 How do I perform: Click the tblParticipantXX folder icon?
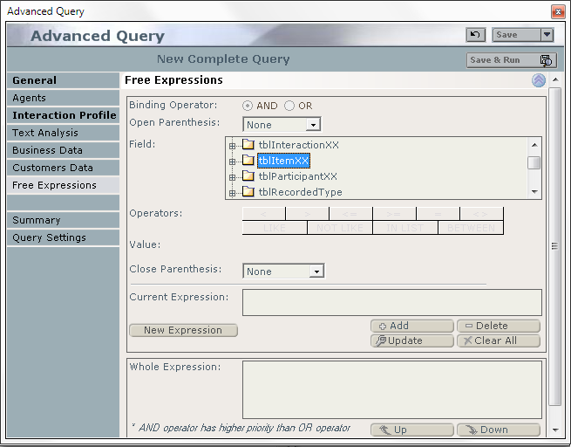pyautogui.click(x=248, y=176)
